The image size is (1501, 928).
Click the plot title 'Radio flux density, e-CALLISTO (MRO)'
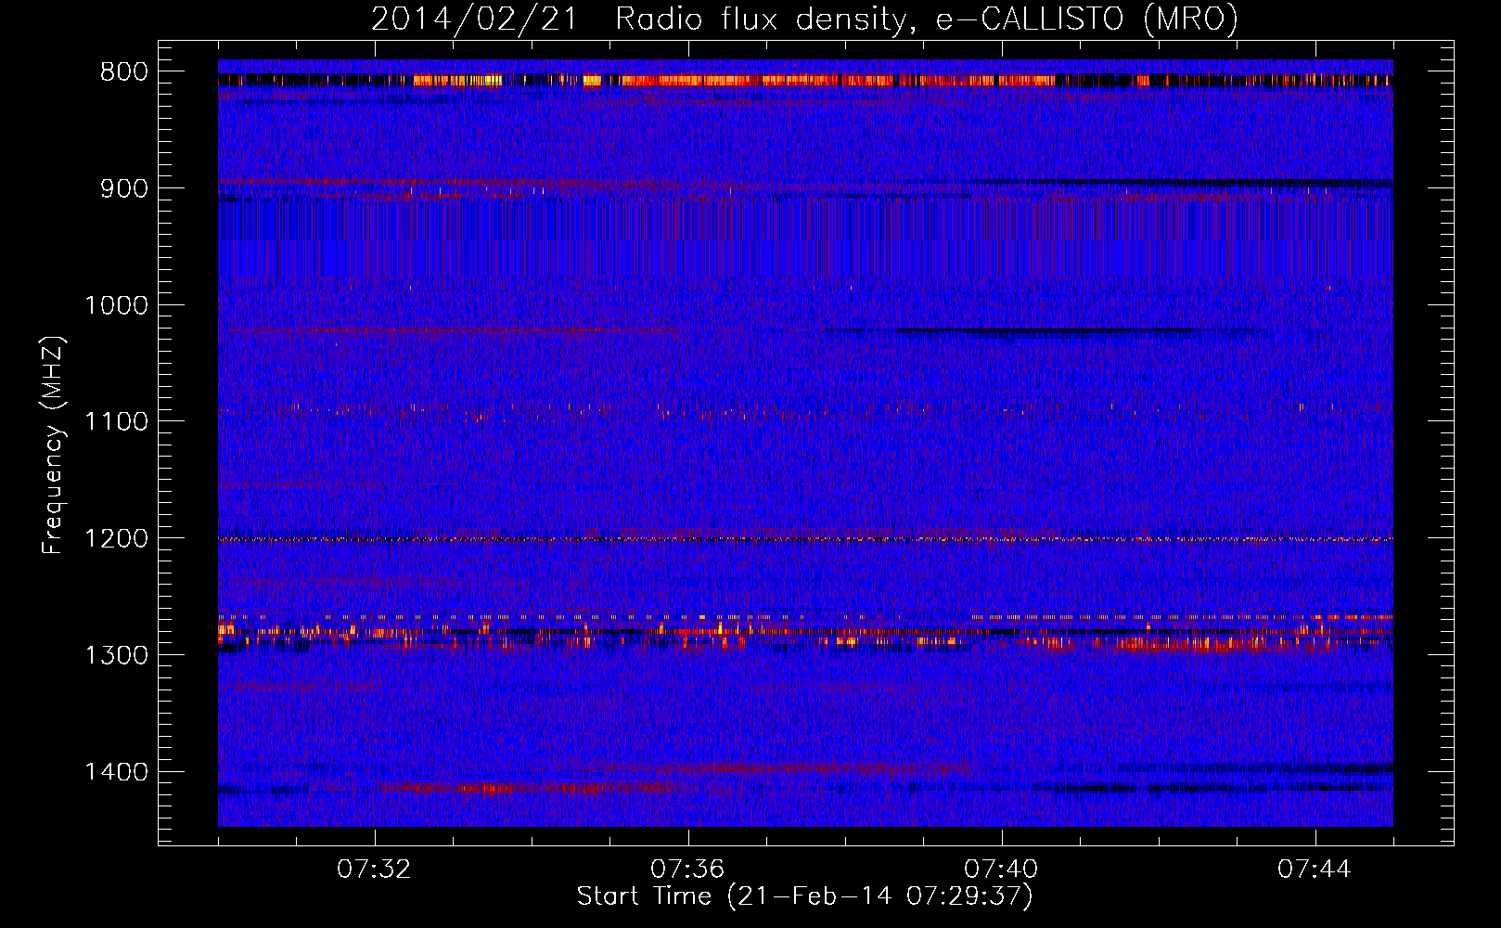926,19
